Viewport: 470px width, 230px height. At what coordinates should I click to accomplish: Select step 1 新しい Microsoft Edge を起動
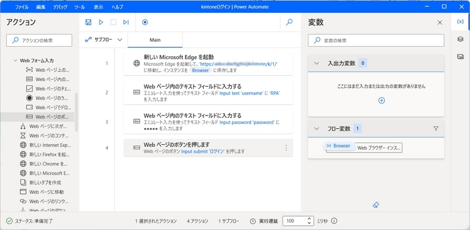(x=208, y=63)
